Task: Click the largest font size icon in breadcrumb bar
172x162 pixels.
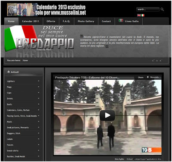Action: click(153, 61)
